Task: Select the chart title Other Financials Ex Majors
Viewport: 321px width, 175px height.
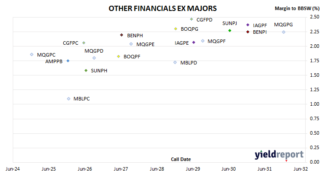Action: 163,9
